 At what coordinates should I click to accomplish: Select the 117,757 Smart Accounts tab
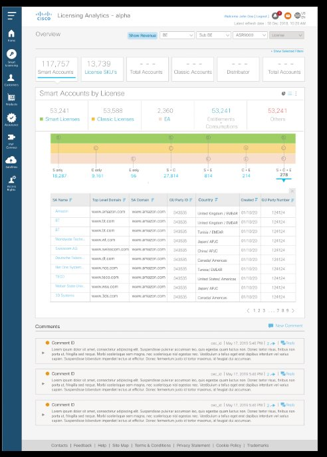tap(56, 69)
